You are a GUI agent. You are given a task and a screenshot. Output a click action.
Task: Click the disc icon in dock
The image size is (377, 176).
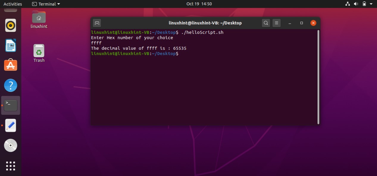[x=11, y=145]
